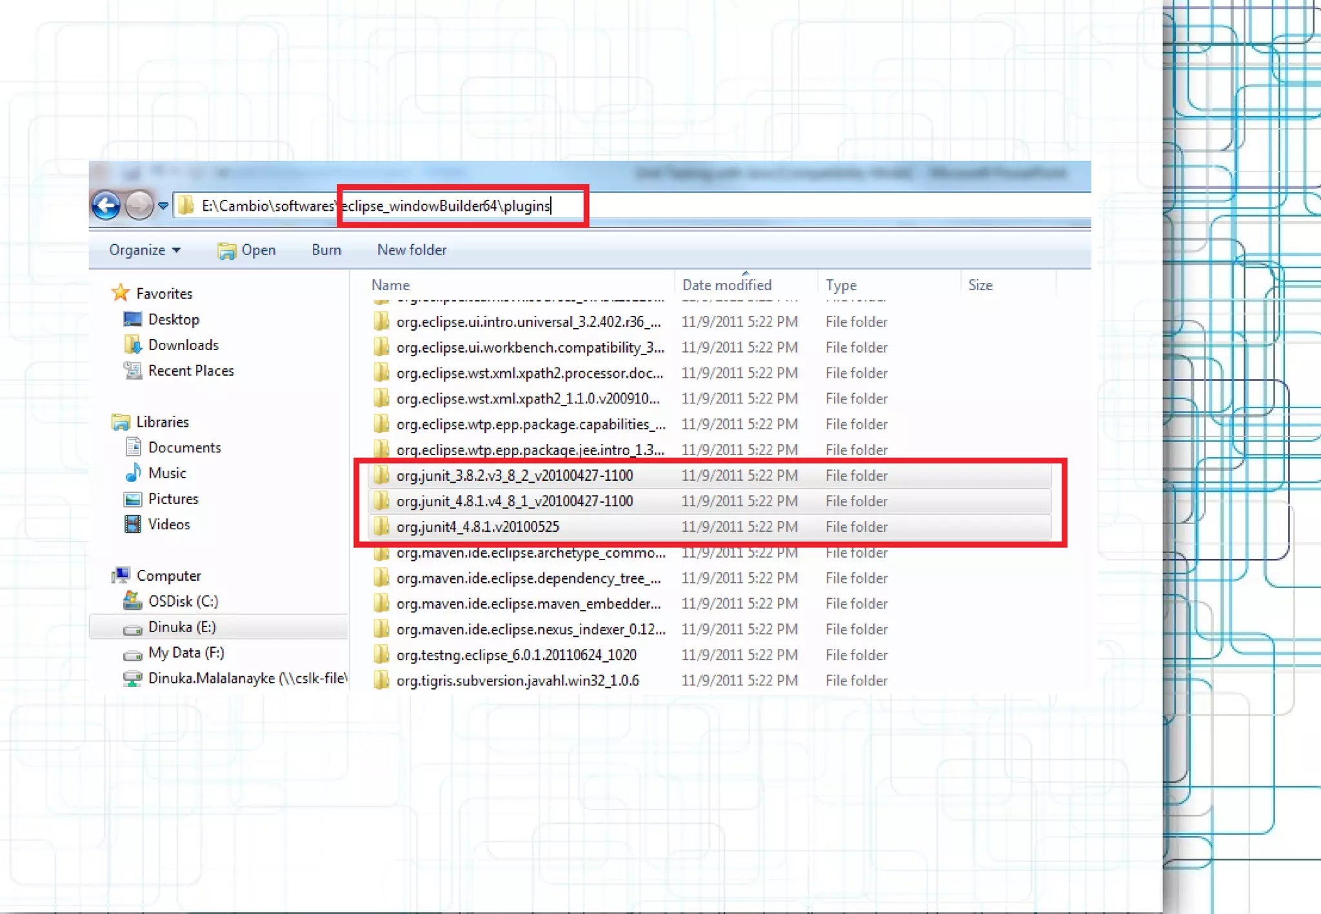This screenshot has height=914, width=1321.
Task: Click the Favorites star icon
Action: click(x=121, y=293)
